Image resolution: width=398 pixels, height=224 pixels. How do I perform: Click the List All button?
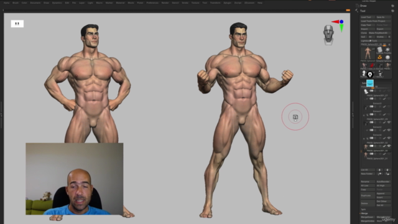[368, 170]
